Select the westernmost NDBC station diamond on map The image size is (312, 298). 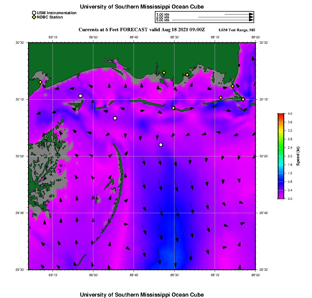tap(41, 82)
